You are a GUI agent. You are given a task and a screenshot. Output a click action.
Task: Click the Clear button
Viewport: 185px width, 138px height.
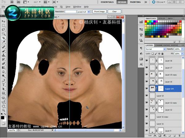pos(114,12)
